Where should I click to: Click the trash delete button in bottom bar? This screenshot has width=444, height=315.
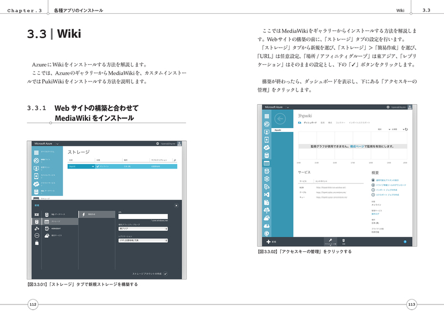pos(344,241)
